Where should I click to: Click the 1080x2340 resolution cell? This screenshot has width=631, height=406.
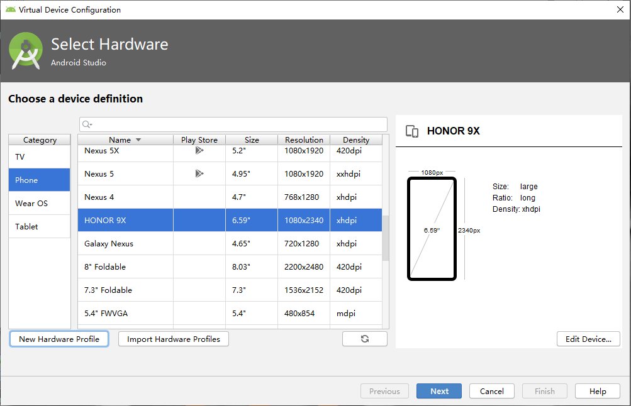coord(304,221)
